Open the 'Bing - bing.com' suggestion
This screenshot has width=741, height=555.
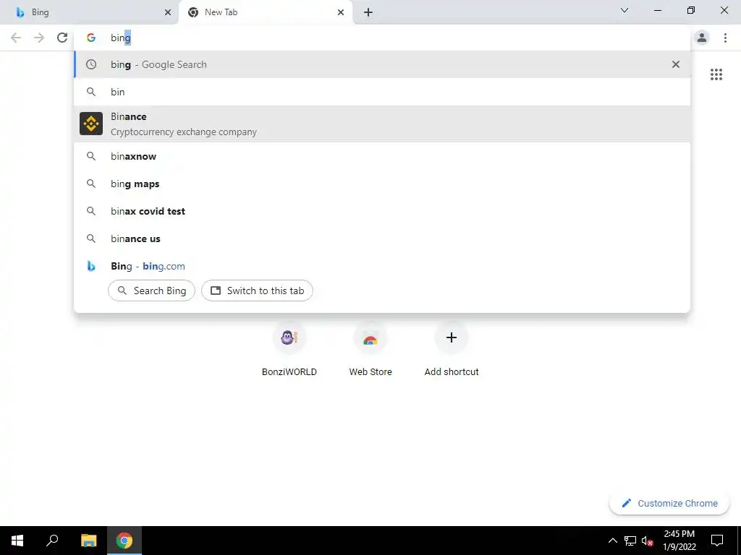tap(382, 266)
